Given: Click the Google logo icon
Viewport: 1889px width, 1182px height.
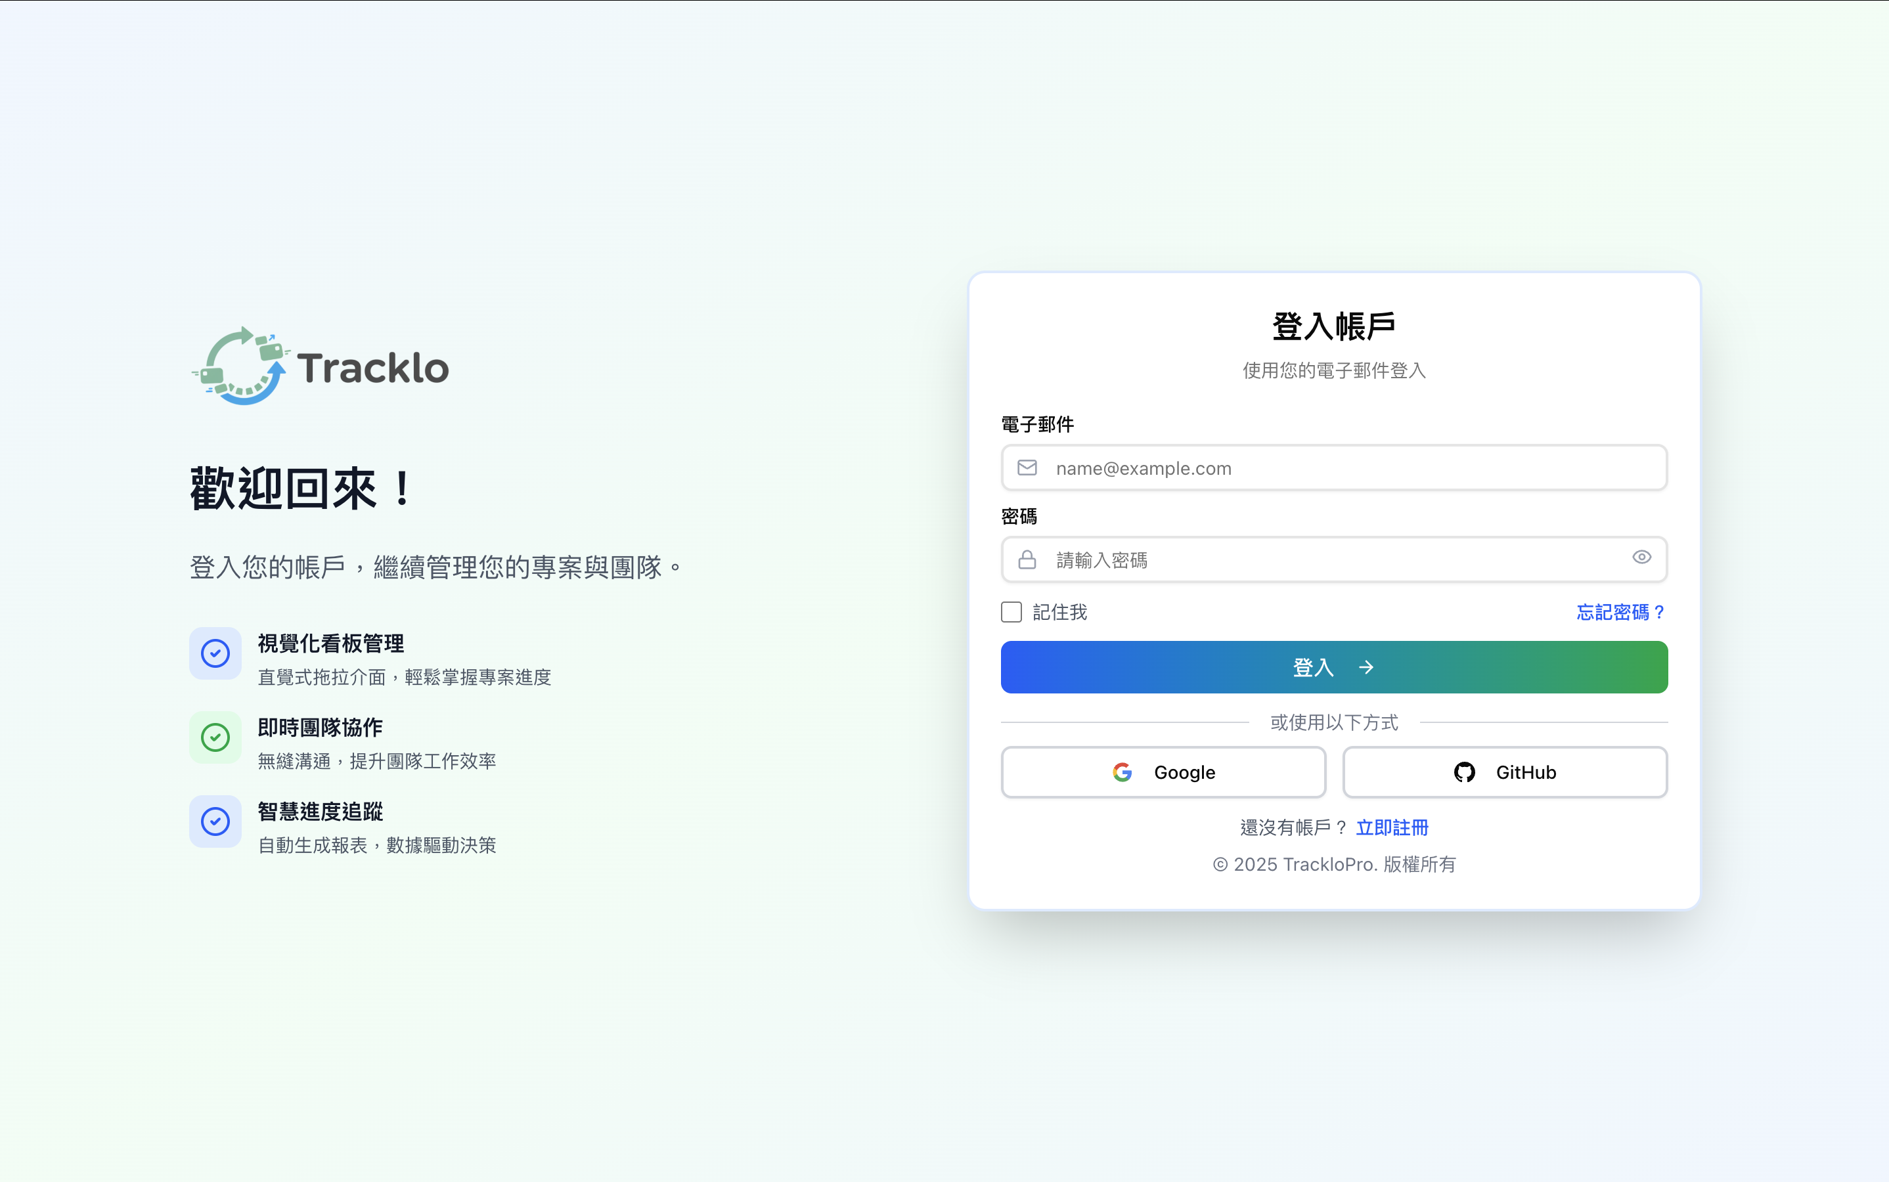Looking at the screenshot, I should [1122, 772].
